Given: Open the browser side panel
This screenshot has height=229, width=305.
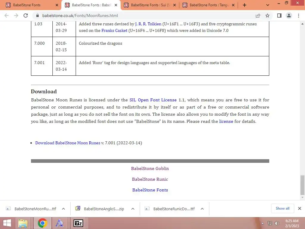Looking at the screenshot, I should click(279, 16).
